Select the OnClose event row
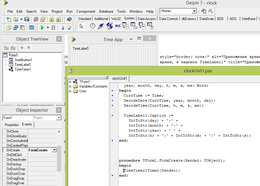Screen dimensions: 260x186 (x=30, y=131)
